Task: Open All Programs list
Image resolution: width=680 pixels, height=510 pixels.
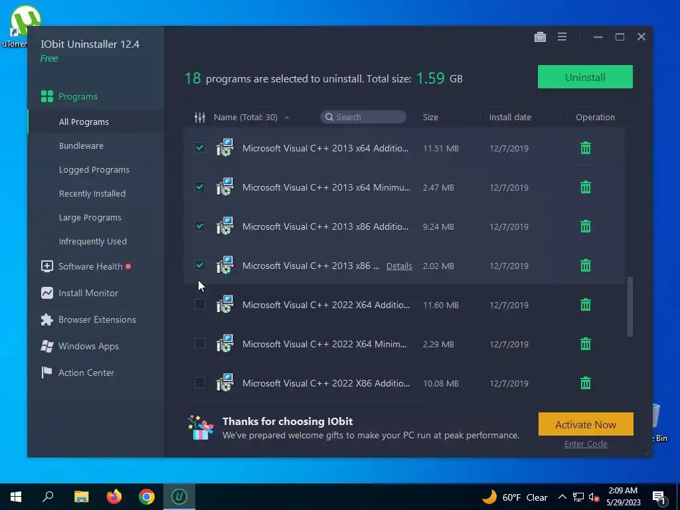Action: pos(84,122)
